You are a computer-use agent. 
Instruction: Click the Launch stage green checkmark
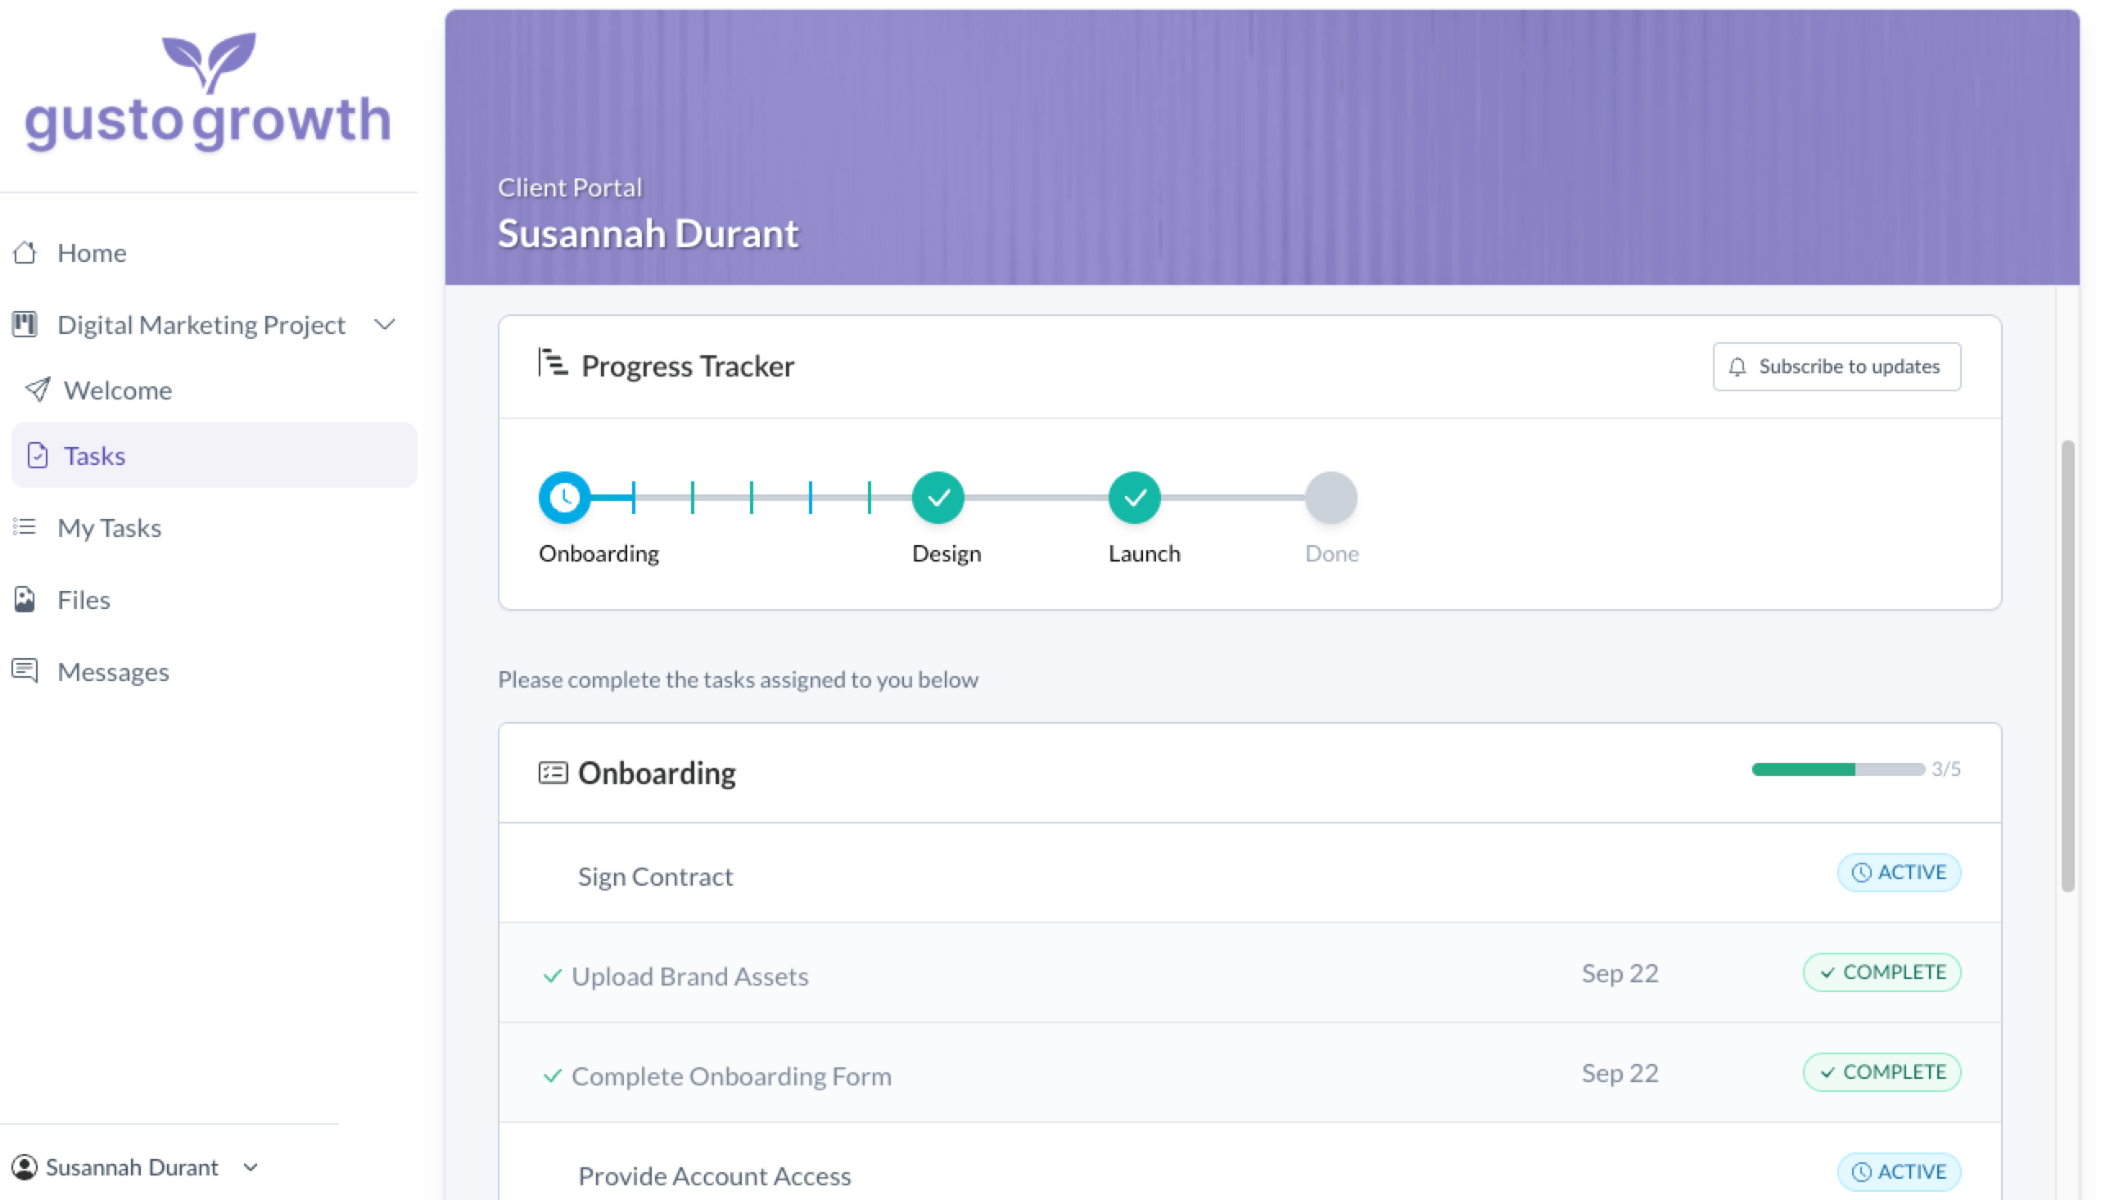click(1134, 497)
